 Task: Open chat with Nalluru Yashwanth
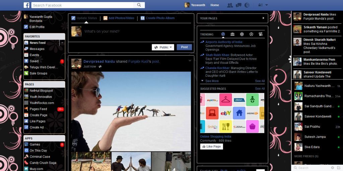(x=317, y=86)
